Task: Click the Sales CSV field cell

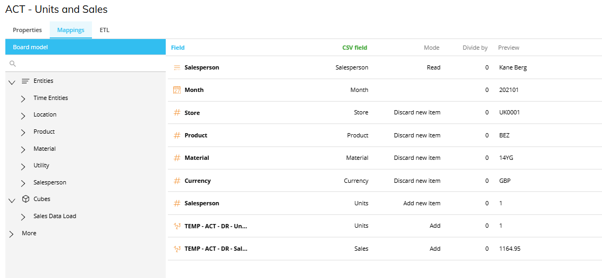Action: click(361, 249)
